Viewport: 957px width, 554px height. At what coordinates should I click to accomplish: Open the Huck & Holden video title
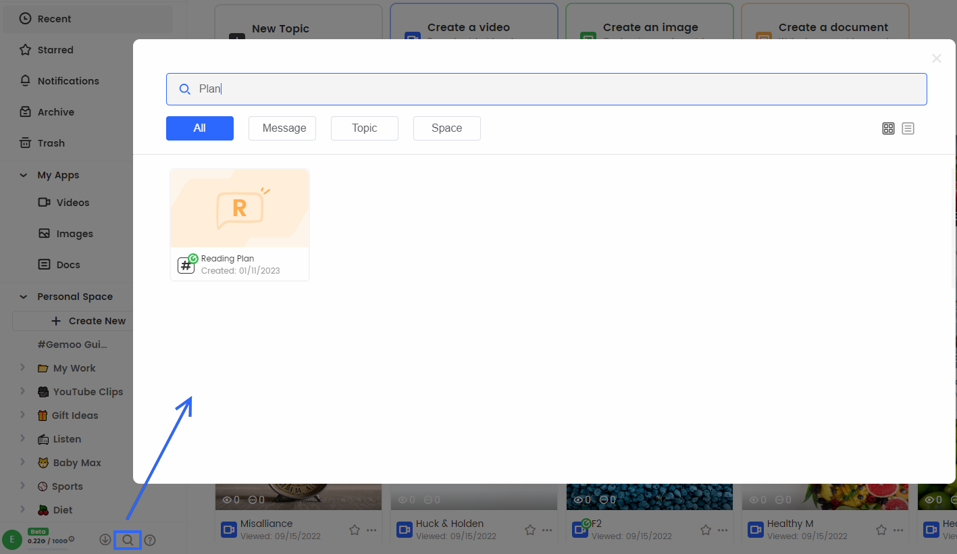(x=450, y=524)
